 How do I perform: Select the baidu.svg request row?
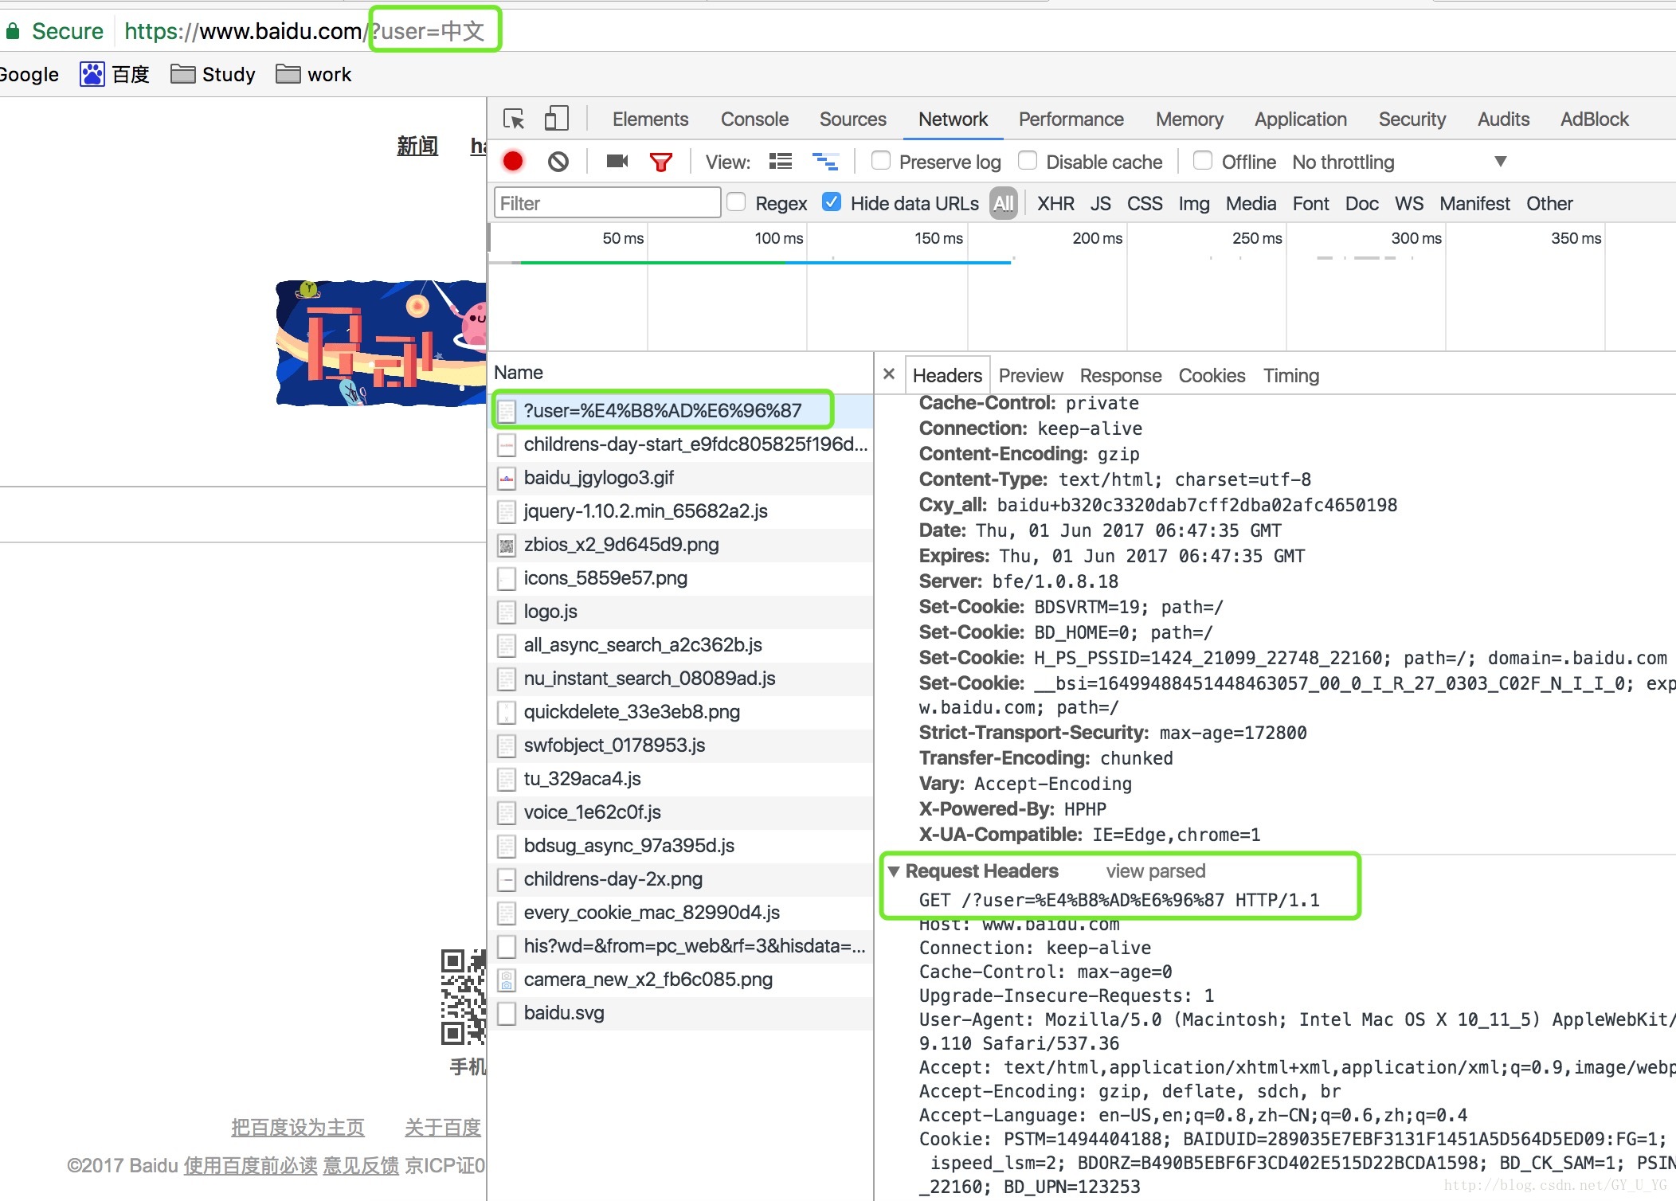click(x=681, y=1013)
